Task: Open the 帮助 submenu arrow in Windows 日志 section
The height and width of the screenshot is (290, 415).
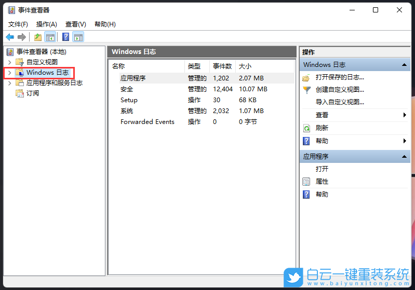Action: pyautogui.click(x=405, y=141)
